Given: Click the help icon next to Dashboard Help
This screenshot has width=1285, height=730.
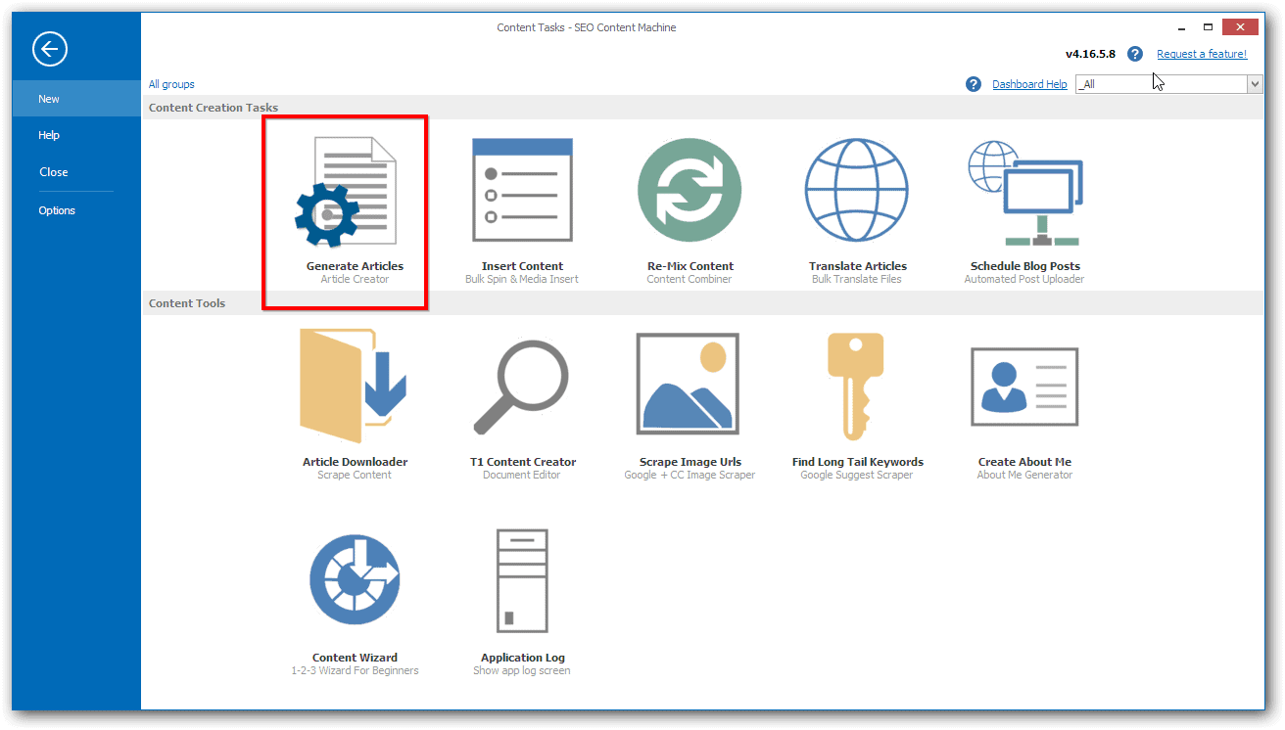Looking at the screenshot, I should coord(974,84).
